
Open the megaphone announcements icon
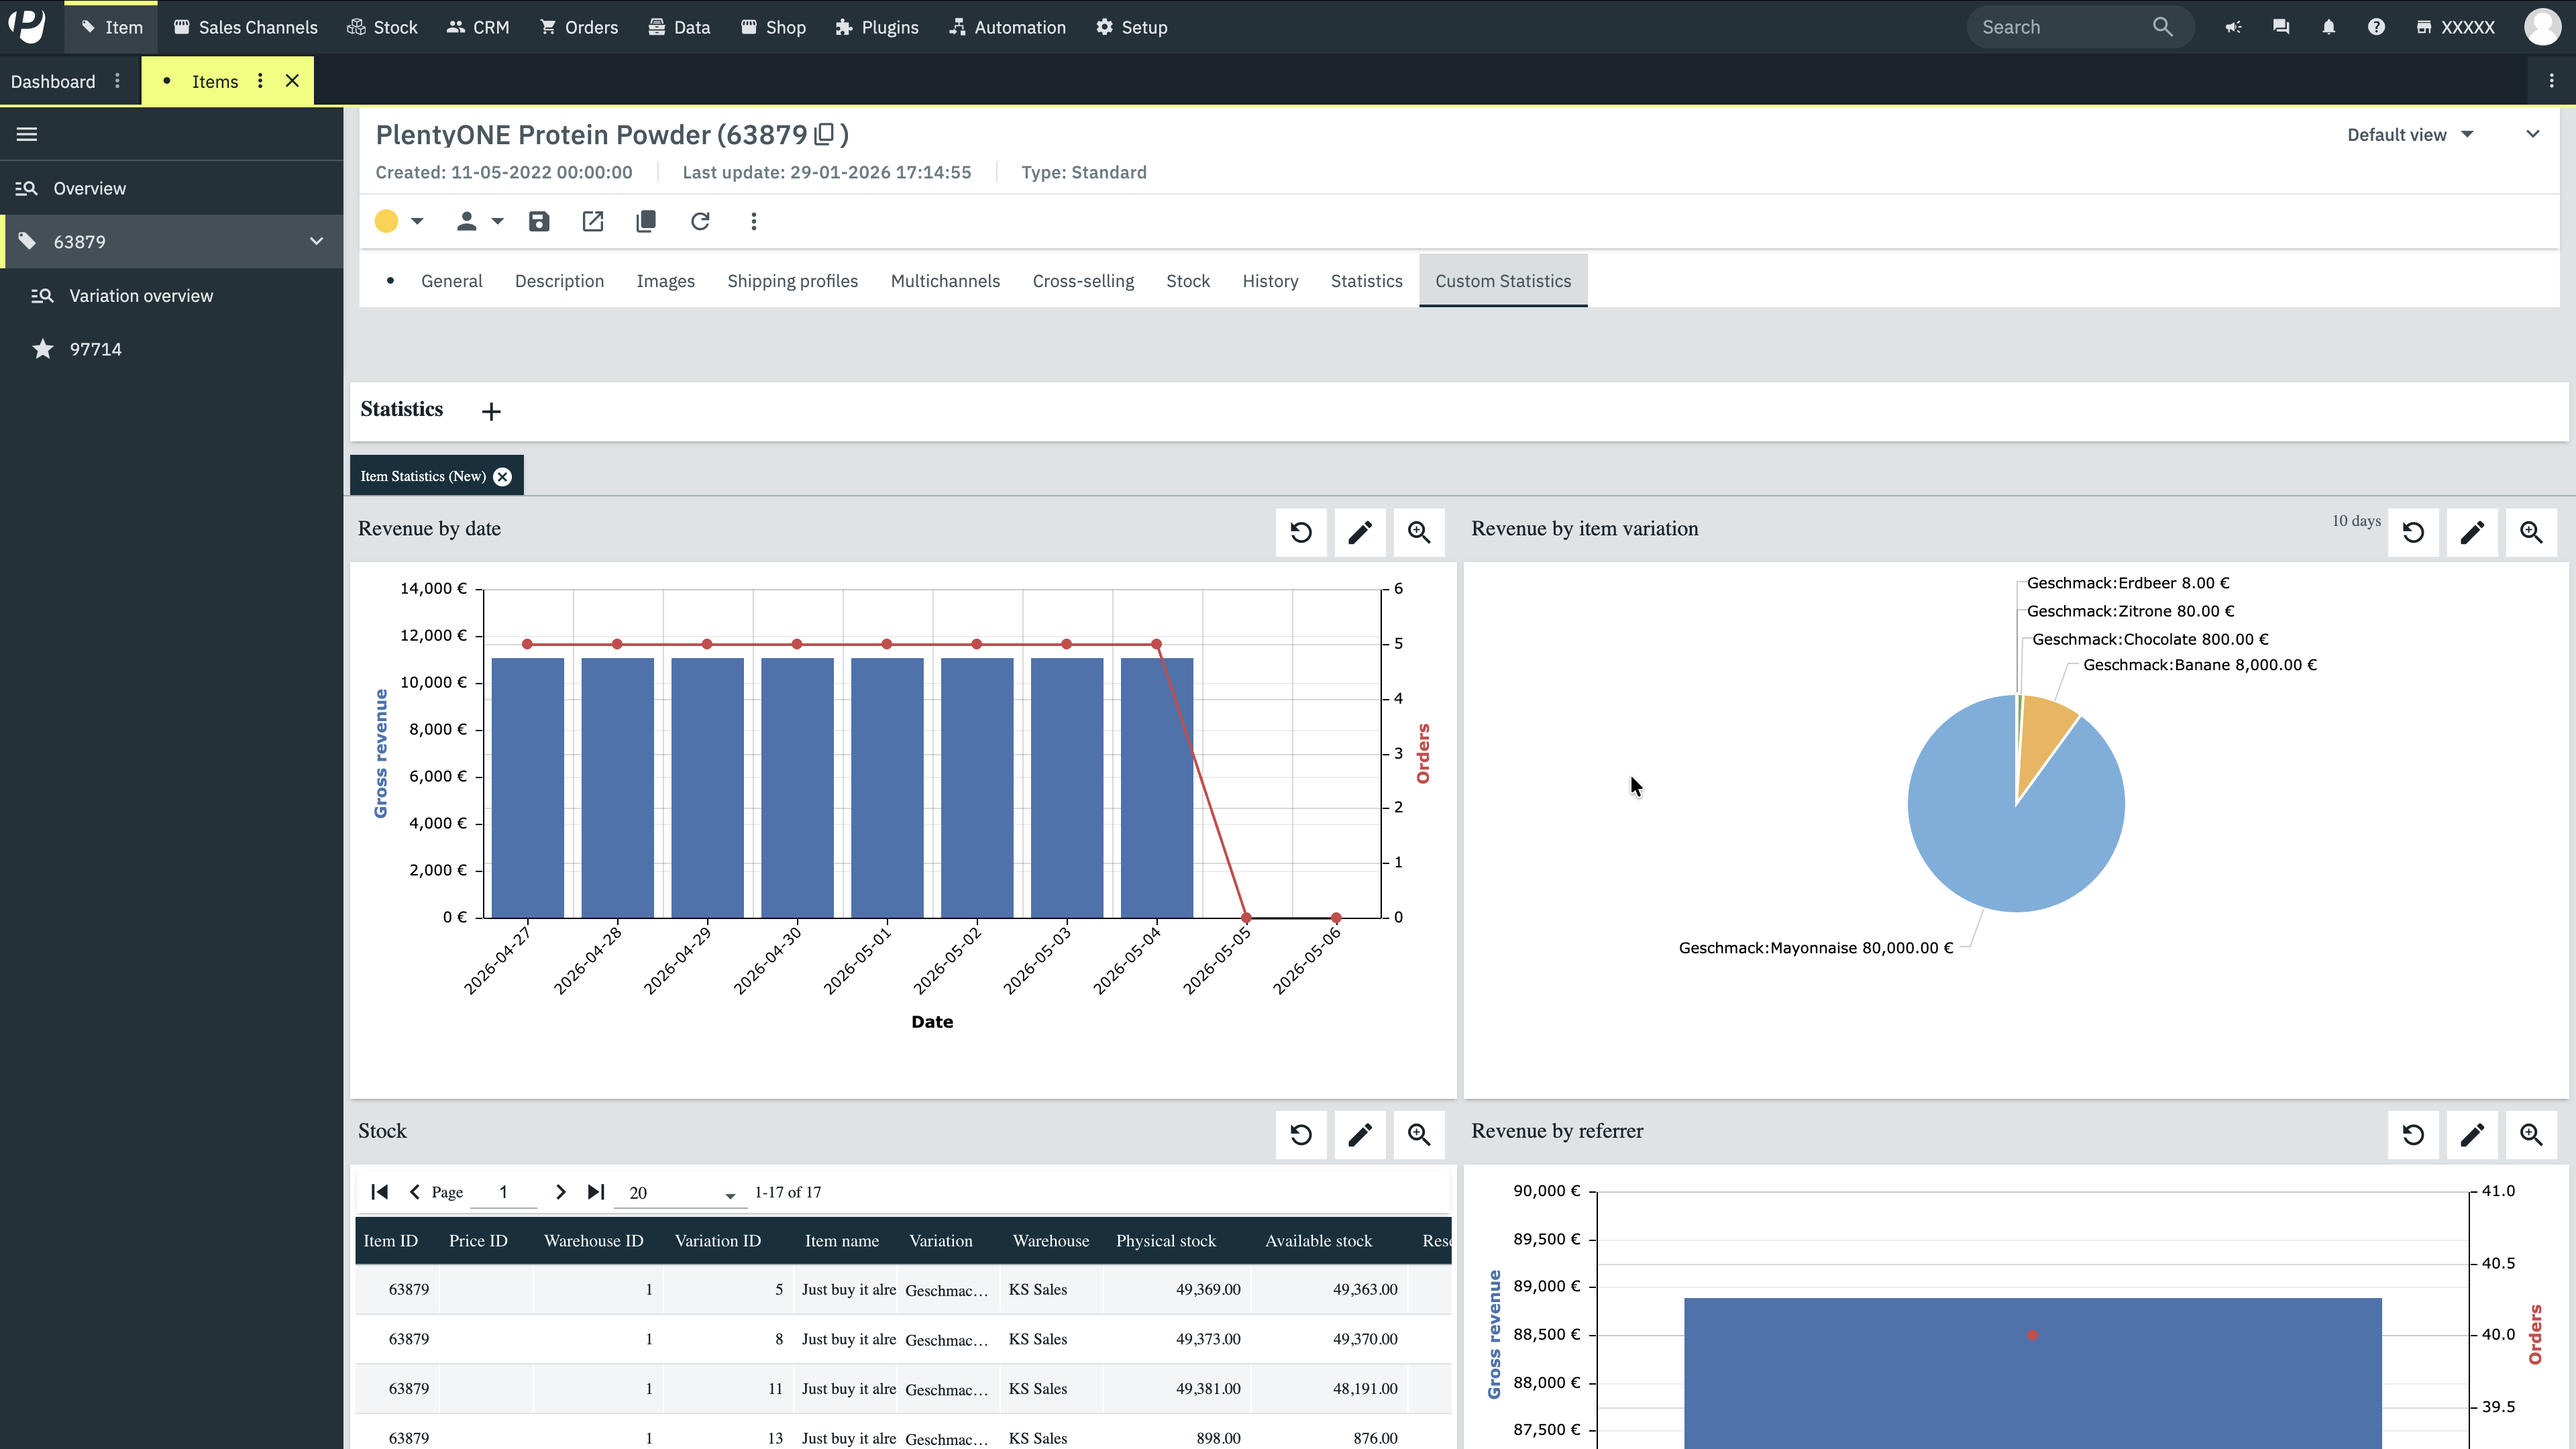point(2233,27)
